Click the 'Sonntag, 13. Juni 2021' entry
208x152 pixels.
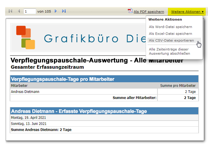29,124
